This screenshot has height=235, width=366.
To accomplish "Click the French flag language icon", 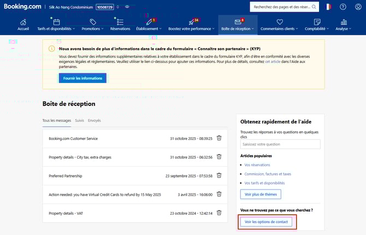I will point(328,7).
